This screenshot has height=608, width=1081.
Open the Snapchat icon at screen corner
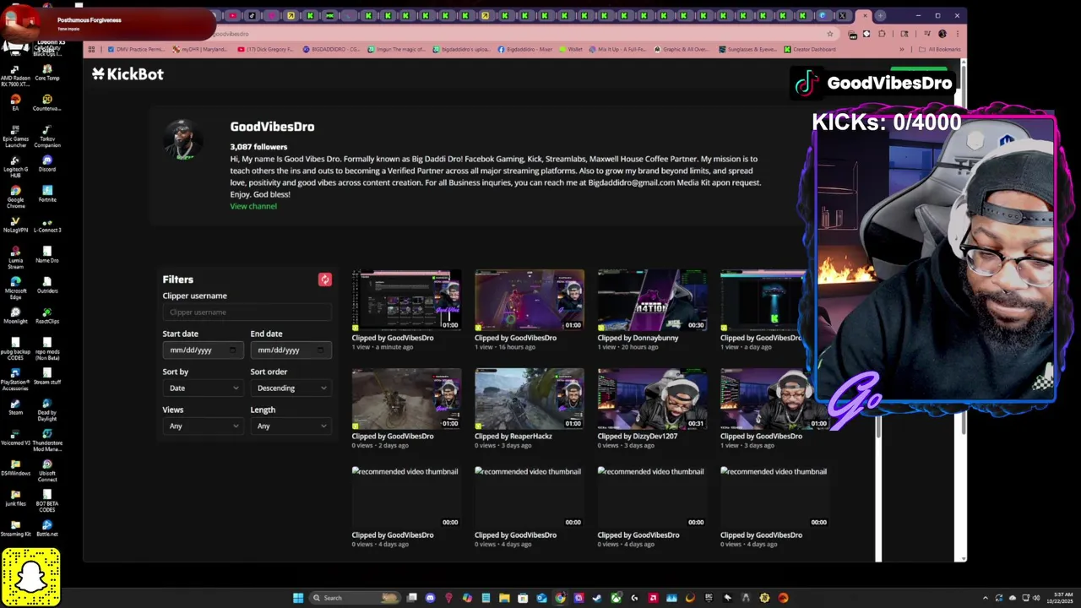pos(31,578)
